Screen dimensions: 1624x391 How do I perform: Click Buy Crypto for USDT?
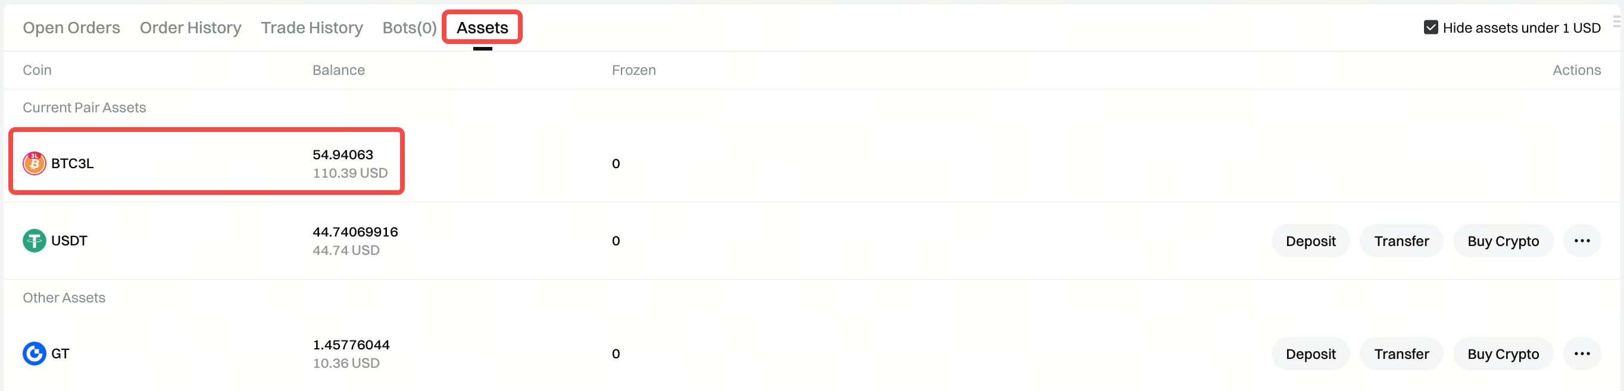click(x=1503, y=241)
